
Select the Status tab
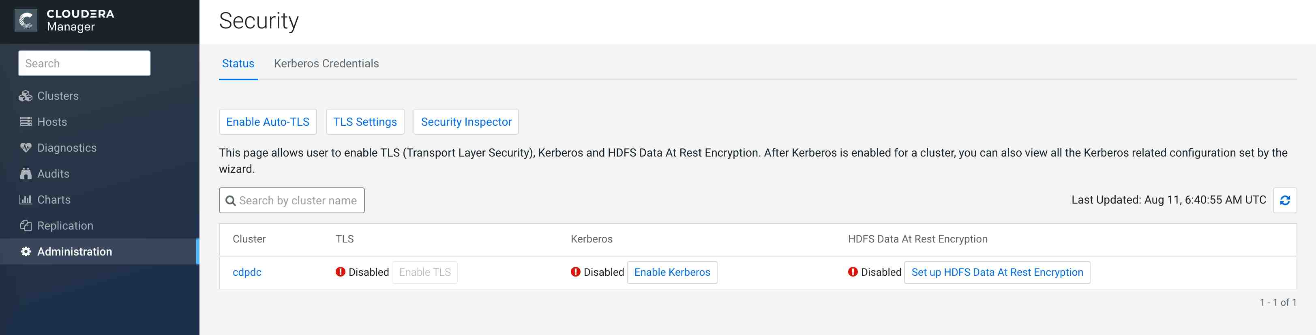(x=238, y=63)
